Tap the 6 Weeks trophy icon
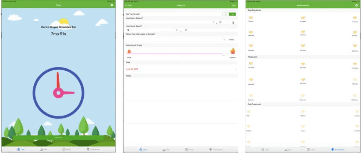This screenshot has width=361, height=153. click(303, 17)
